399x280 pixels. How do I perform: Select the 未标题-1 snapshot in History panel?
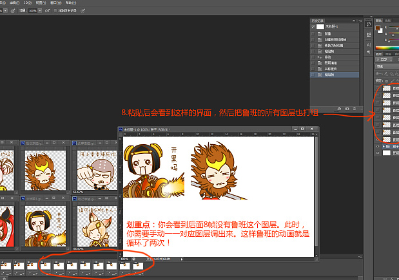pos(335,26)
